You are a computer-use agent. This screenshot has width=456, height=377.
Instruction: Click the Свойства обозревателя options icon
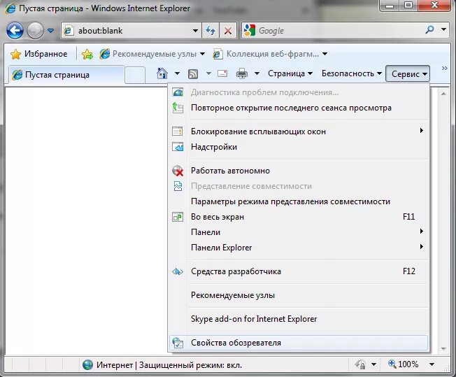coord(178,343)
